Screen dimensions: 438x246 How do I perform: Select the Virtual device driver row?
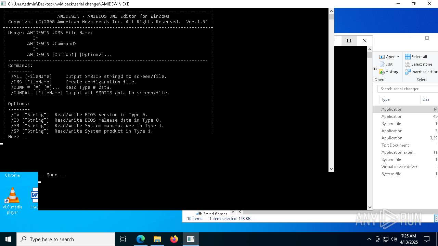click(405, 167)
